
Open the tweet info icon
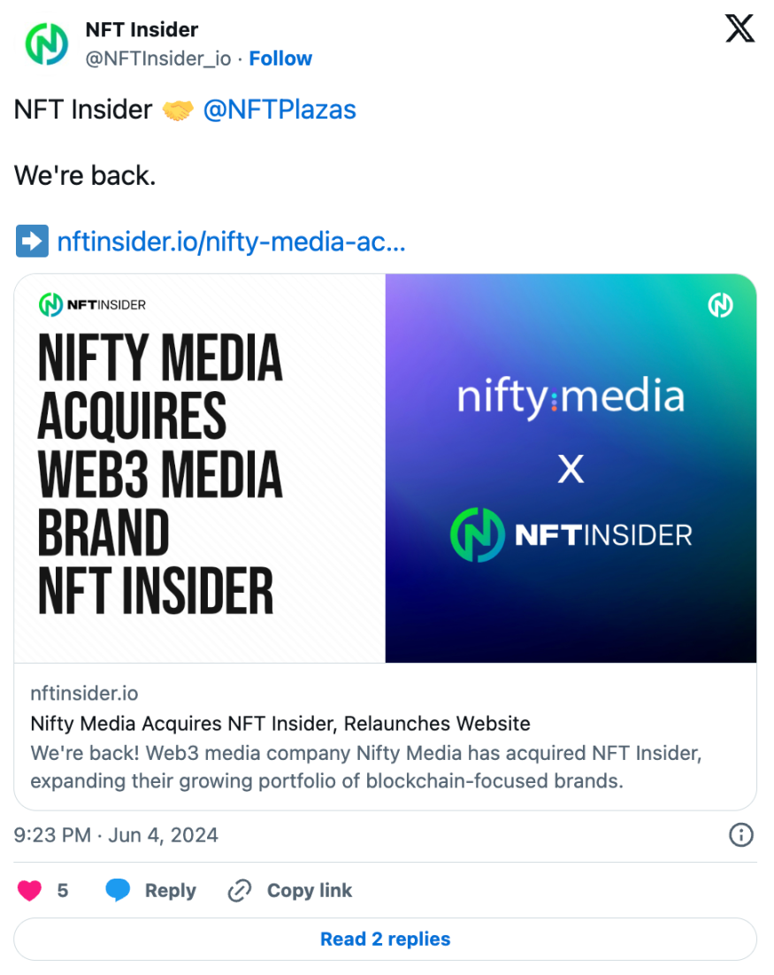[740, 834]
